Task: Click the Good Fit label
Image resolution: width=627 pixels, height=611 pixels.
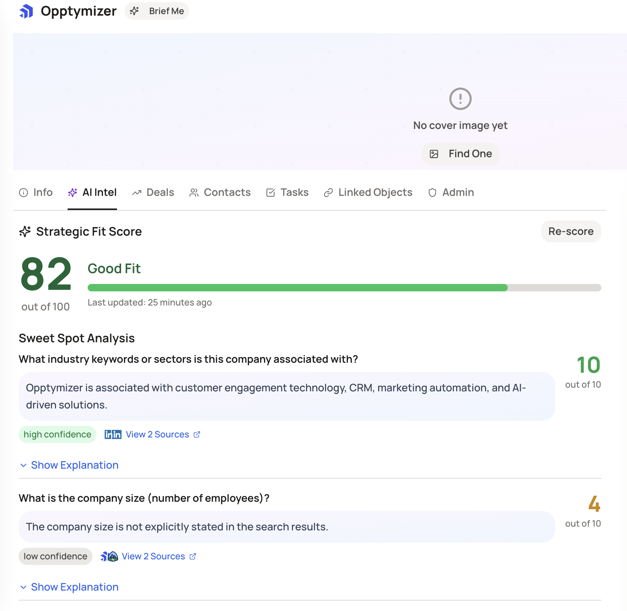Action: [x=114, y=269]
